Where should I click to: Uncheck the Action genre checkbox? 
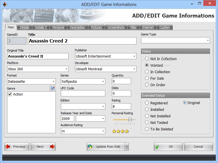(x=10, y=94)
